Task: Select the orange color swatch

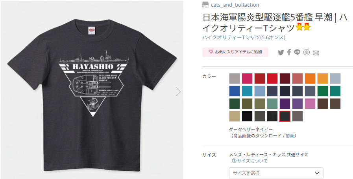Action: [x=310, y=79]
